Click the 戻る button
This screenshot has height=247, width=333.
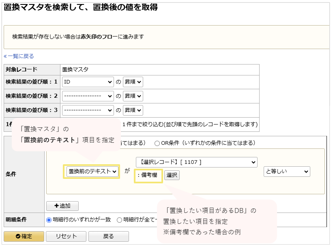click(x=108, y=236)
